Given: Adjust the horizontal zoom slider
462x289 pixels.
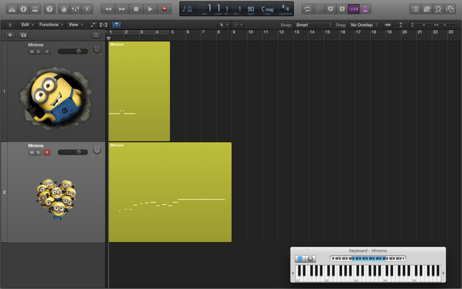Looking at the screenshot, I should click(x=445, y=25).
